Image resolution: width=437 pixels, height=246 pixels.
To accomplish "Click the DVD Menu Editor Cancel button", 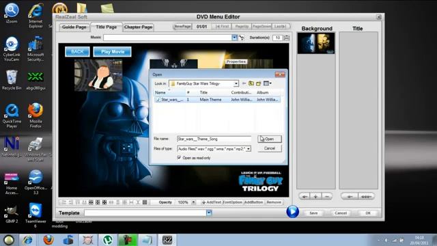I will pos(341,213).
